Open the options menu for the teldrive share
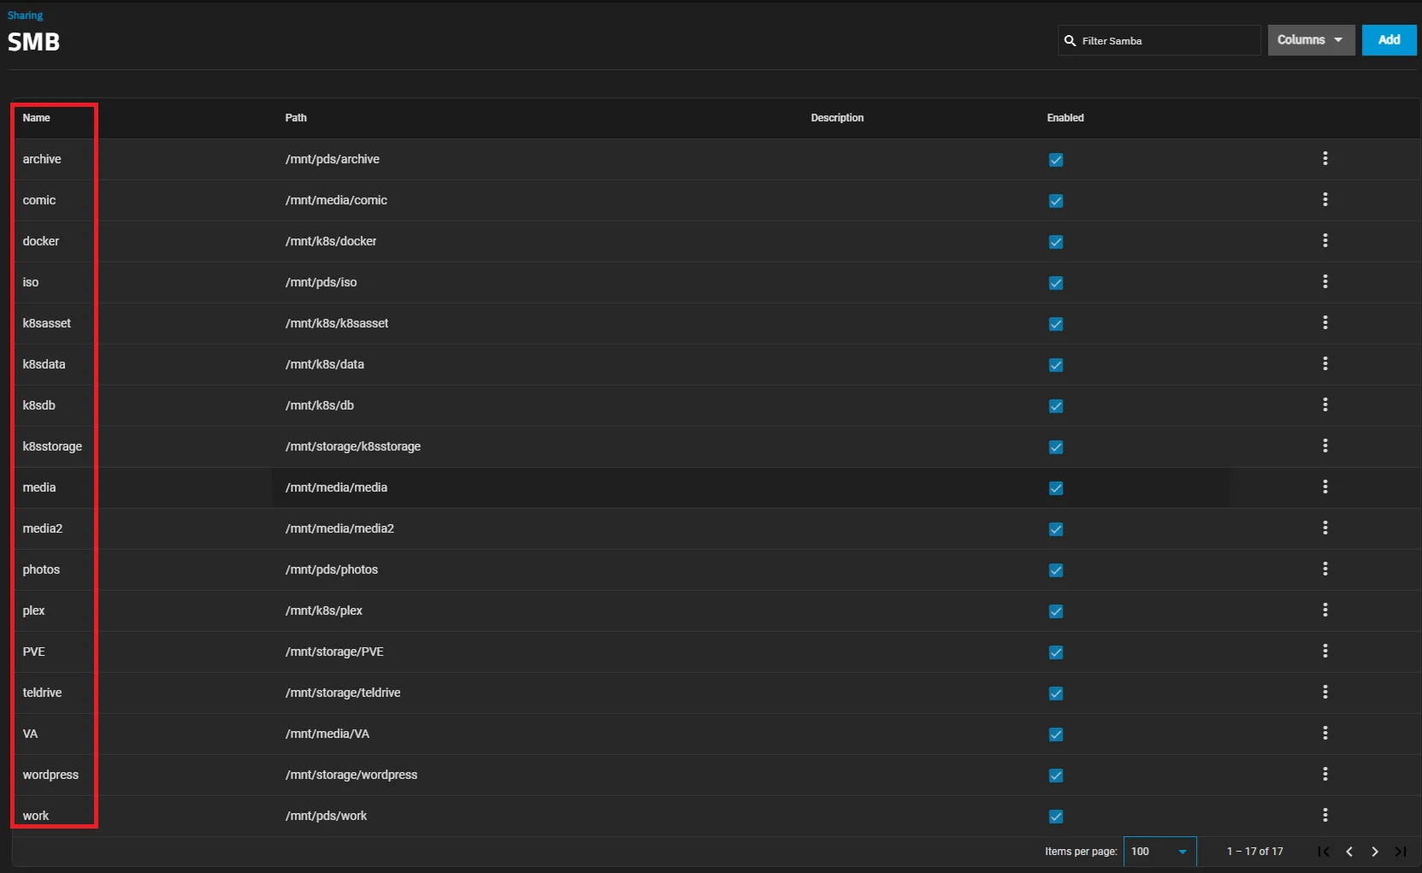 (x=1325, y=693)
